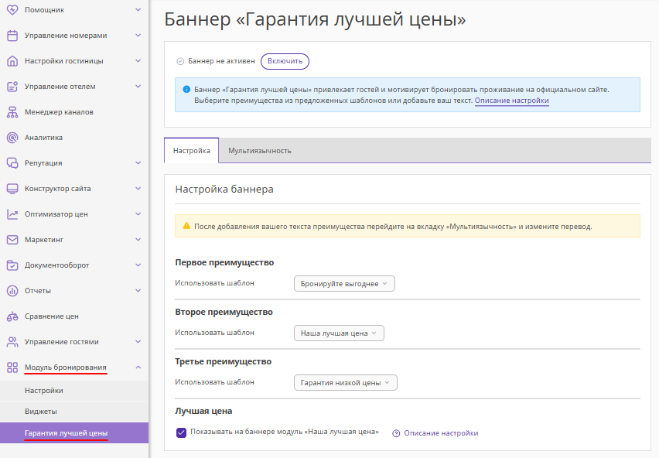
Task: Expand the Управление гостями chevron
Action: coord(138,342)
